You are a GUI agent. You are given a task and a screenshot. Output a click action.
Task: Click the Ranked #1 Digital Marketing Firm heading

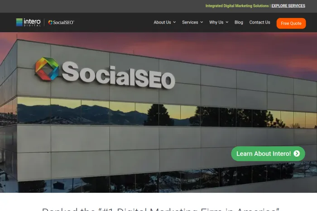point(160,209)
